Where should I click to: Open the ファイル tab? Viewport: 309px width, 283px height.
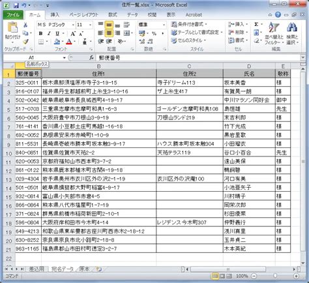13,15
